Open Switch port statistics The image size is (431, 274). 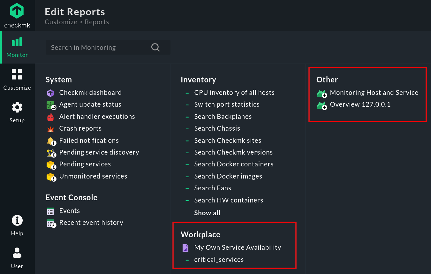click(x=227, y=104)
